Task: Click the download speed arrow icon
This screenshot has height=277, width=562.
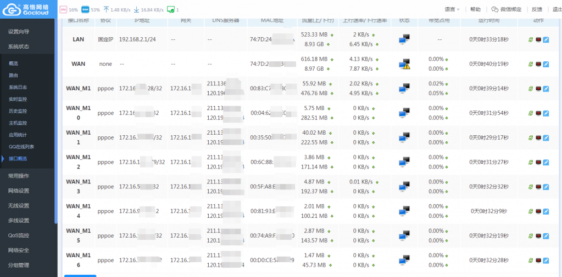Action: pyautogui.click(x=136, y=10)
